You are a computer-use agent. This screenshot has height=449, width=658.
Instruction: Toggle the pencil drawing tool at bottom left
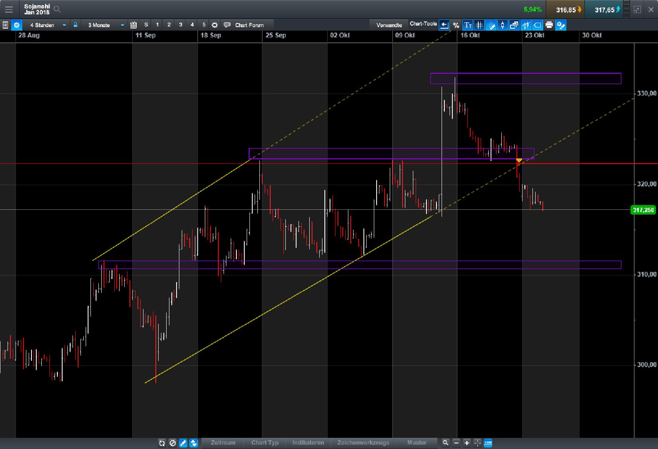click(x=183, y=443)
